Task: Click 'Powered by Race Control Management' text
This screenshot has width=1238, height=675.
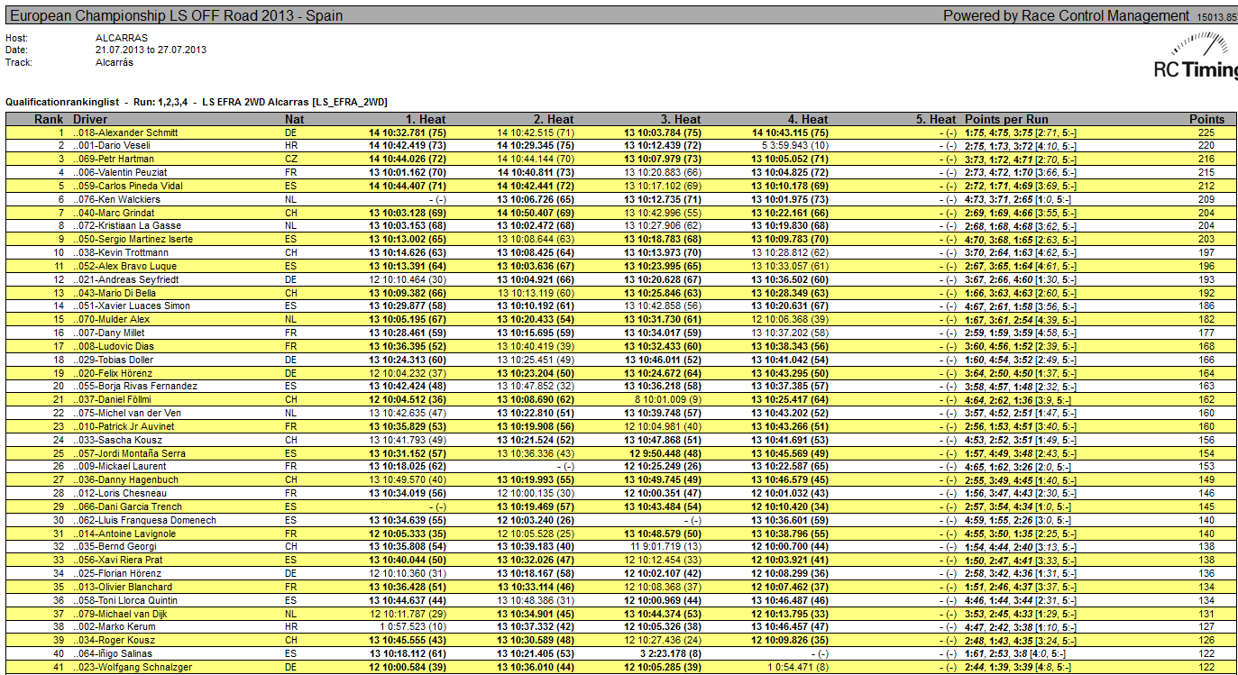Action: [x=1067, y=15]
